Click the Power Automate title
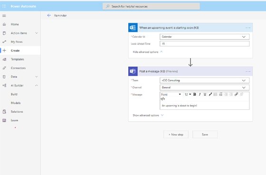This screenshot has height=175, width=266. tap(23, 6)
